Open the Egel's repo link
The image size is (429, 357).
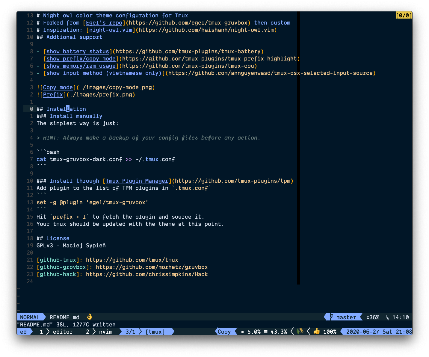click(104, 23)
